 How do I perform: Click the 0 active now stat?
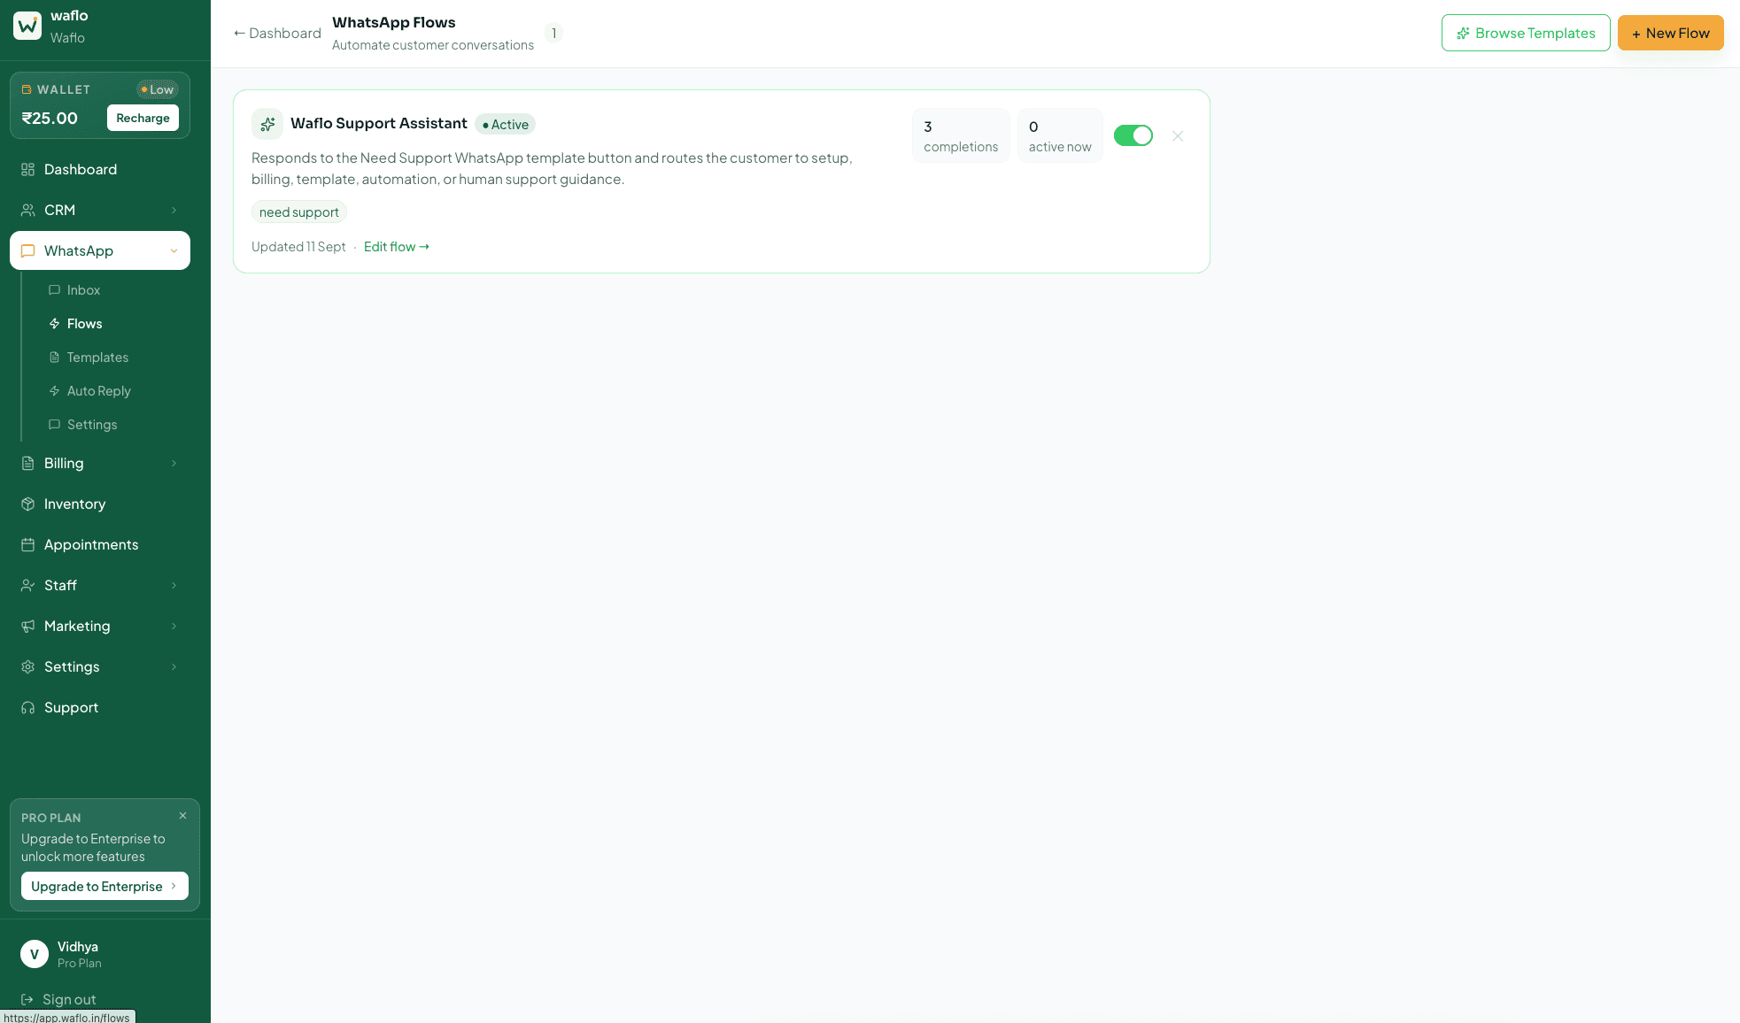tap(1060, 135)
